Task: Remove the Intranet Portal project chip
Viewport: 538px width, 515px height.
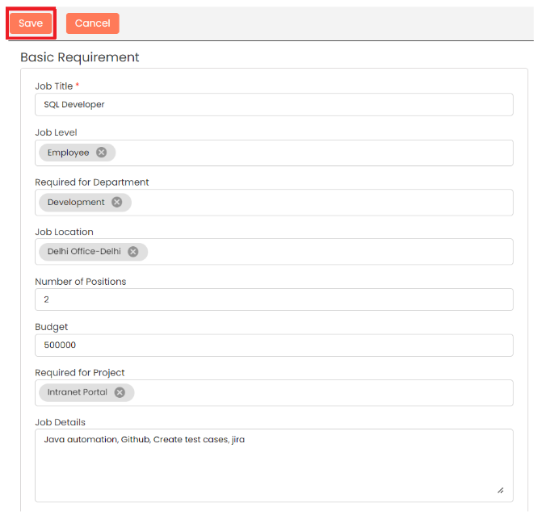Action: (120, 392)
